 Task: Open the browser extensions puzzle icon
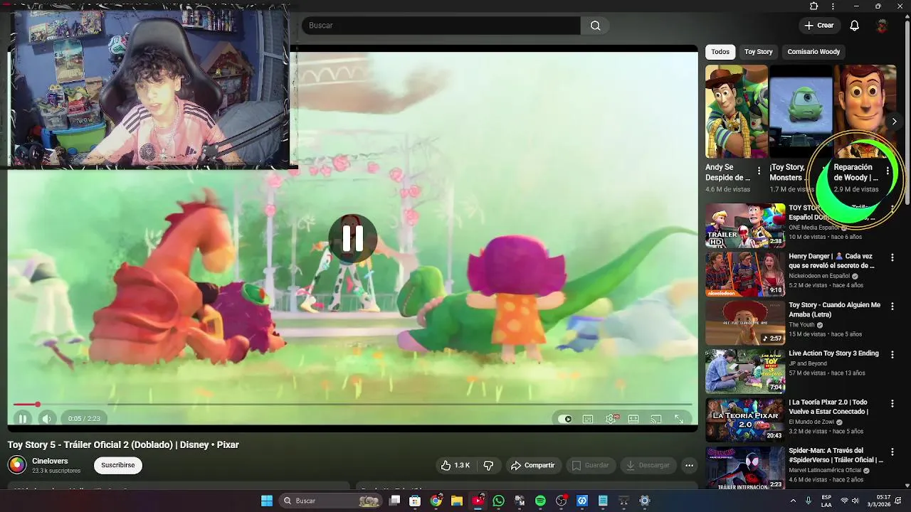pyautogui.click(x=814, y=6)
